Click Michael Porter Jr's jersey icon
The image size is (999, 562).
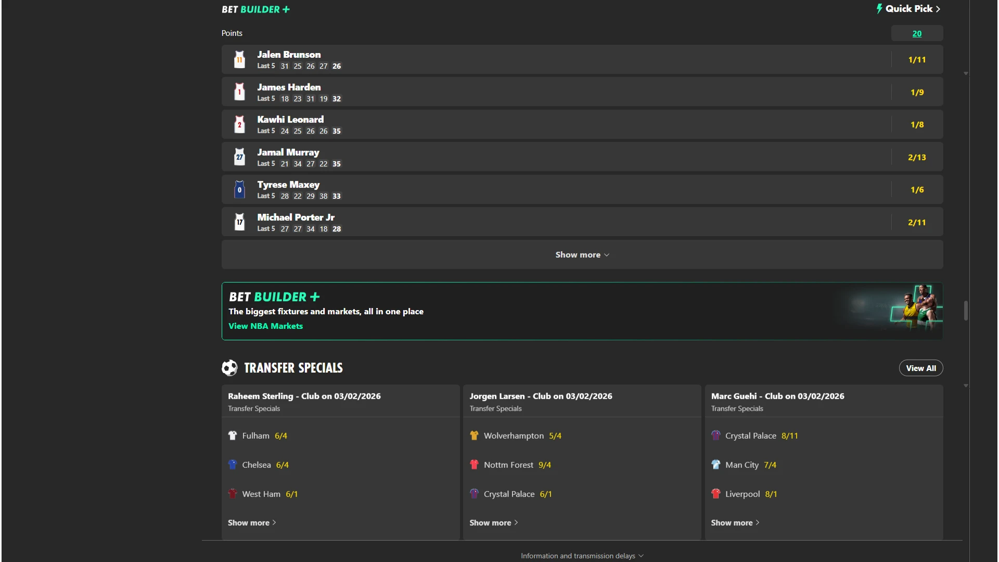(239, 222)
